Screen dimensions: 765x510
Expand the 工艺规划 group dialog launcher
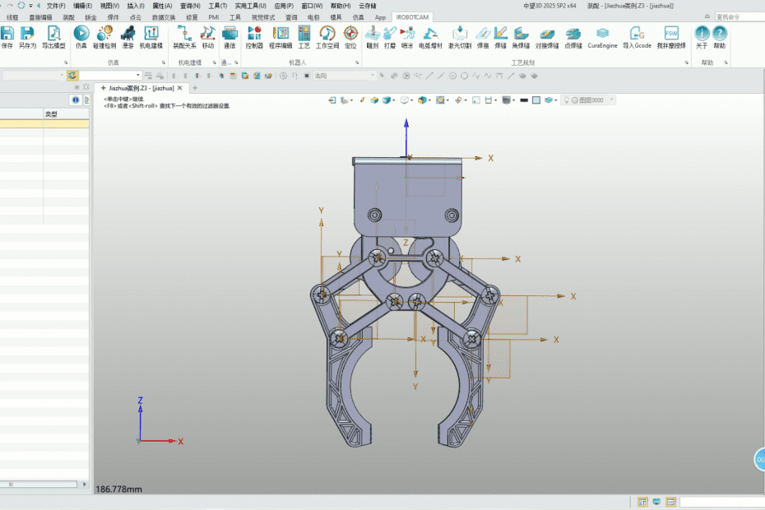(x=685, y=62)
